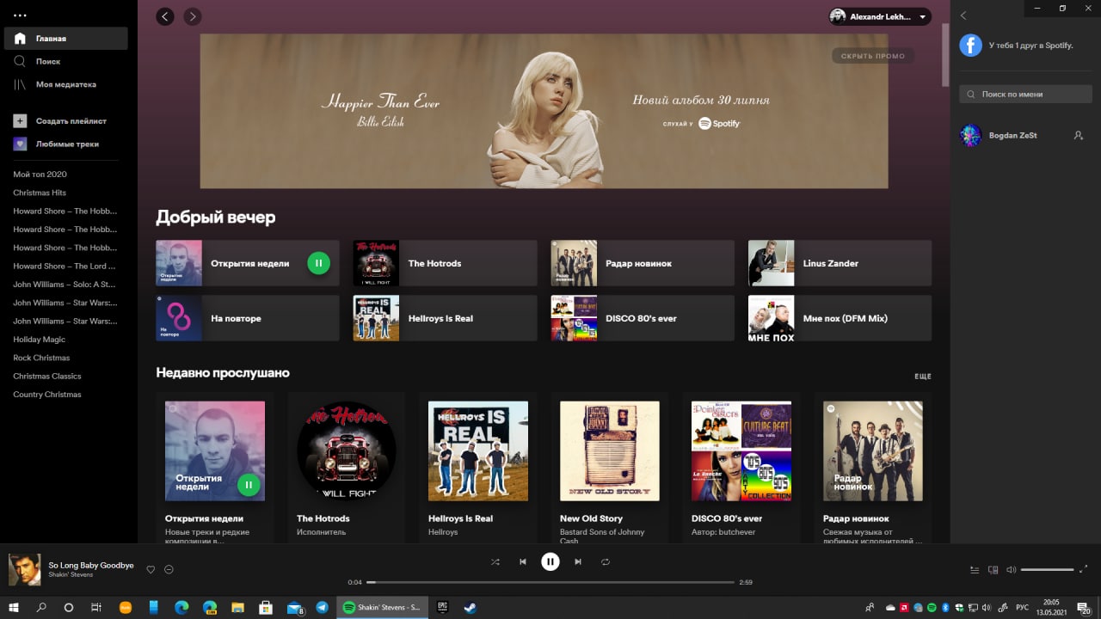Open Christmas Hits playlist
The image size is (1101, 619).
(40, 193)
